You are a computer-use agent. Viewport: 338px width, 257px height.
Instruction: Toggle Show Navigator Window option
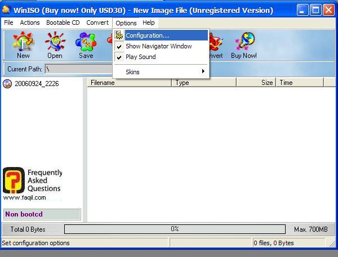(x=158, y=46)
